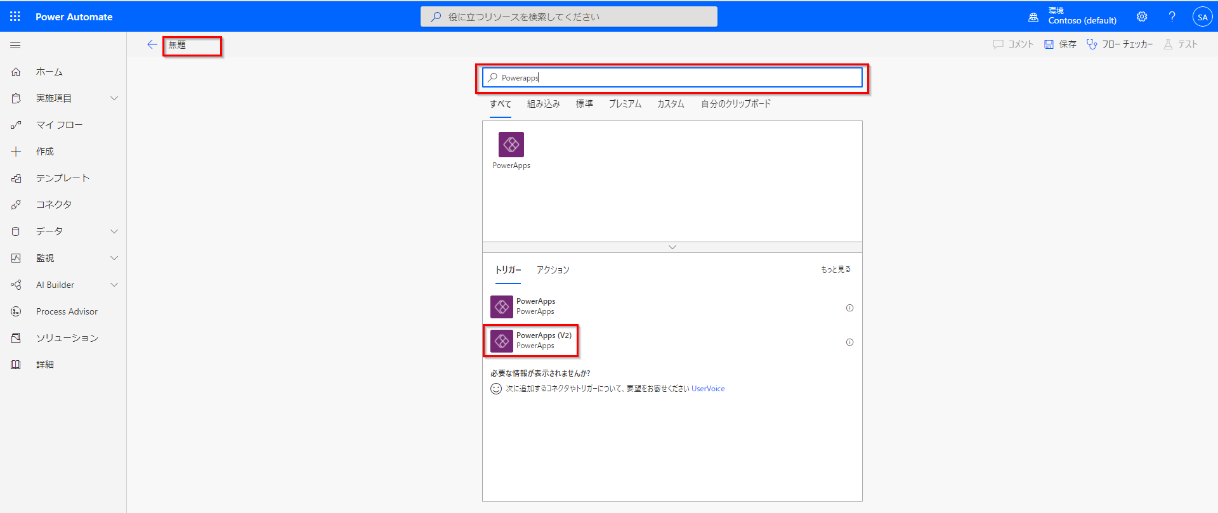Select the トリガー tab
This screenshot has width=1218, height=513.
coord(508,270)
